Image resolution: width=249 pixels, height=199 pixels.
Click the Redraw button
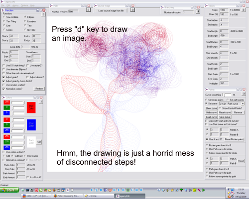39,89
